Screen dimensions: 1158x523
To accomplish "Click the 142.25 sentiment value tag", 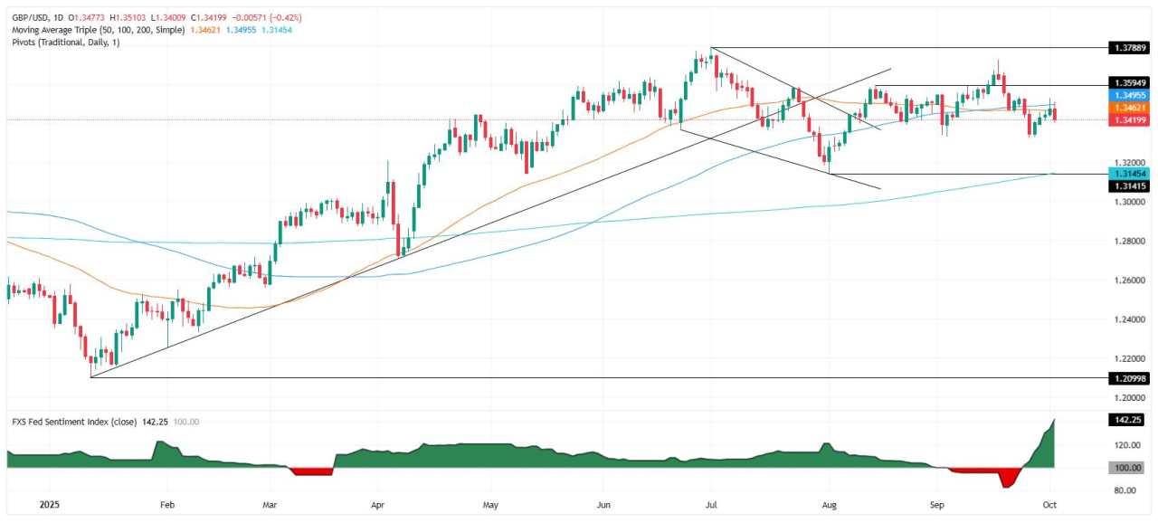I will tap(1132, 421).
